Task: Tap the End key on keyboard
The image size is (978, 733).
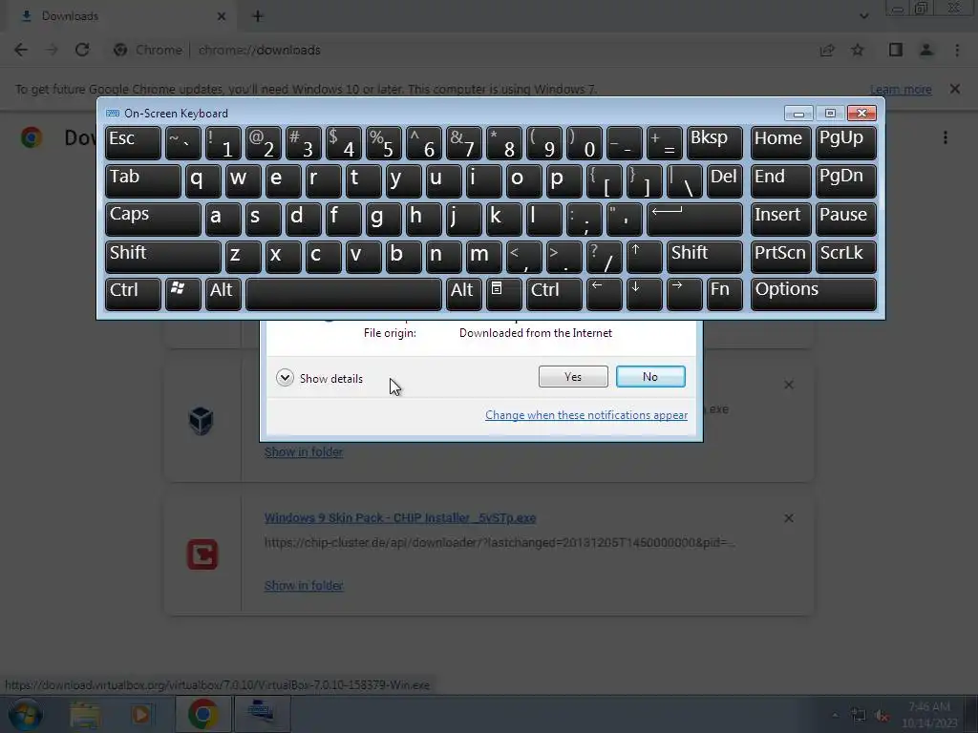Action: point(781,180)
